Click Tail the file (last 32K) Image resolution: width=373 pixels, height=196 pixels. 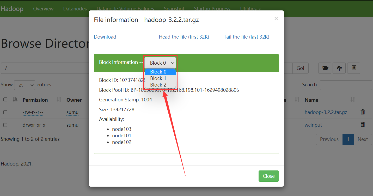[247, 37]
